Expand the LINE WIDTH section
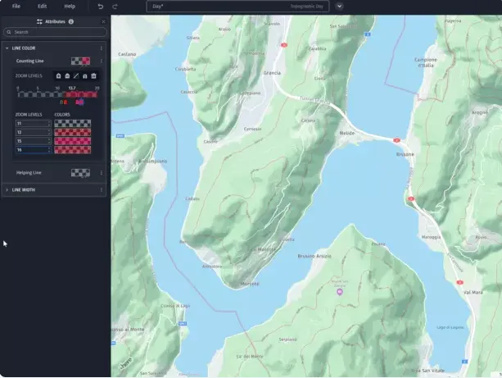The image size is (502, 378). (7, 190)
